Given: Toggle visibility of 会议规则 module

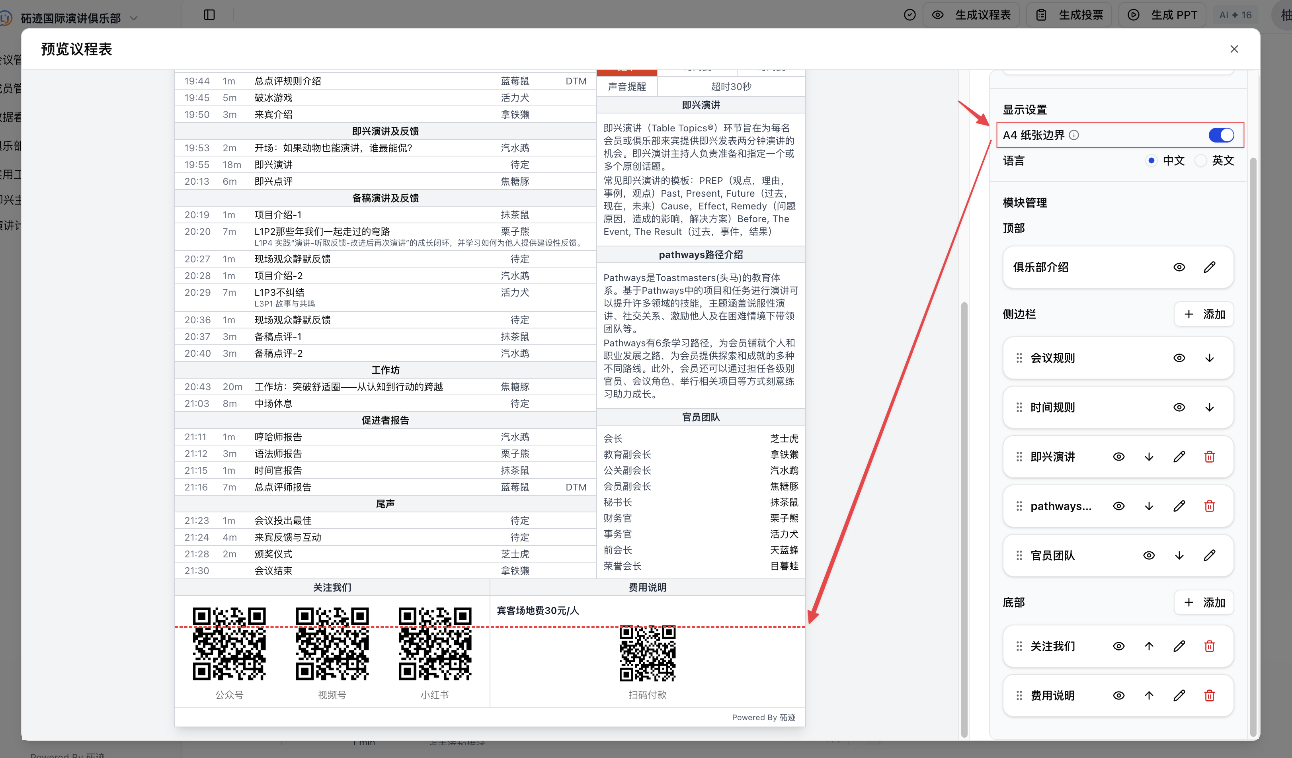Looking at the screenshot, I should (x=1179, y=358).
